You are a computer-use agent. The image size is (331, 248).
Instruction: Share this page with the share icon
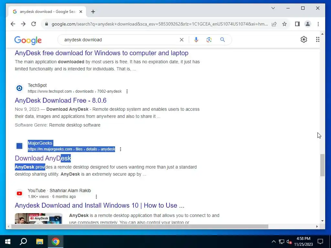(x=274, y=24)
